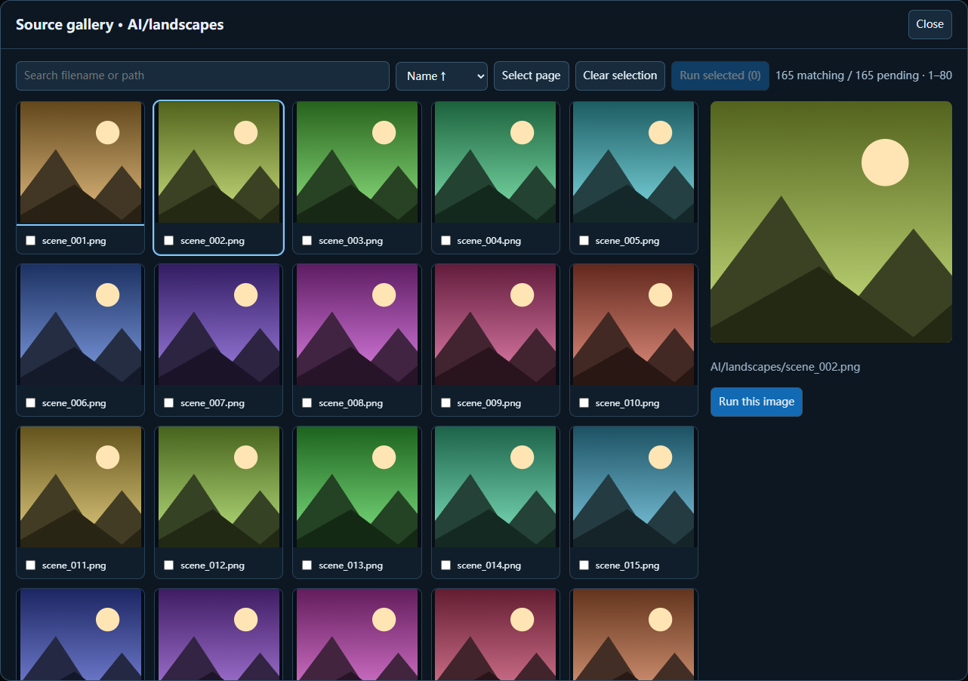Click the scene_014.png filename label
The width and height of the screenshot is (968, 681).
tap(489, 565)
